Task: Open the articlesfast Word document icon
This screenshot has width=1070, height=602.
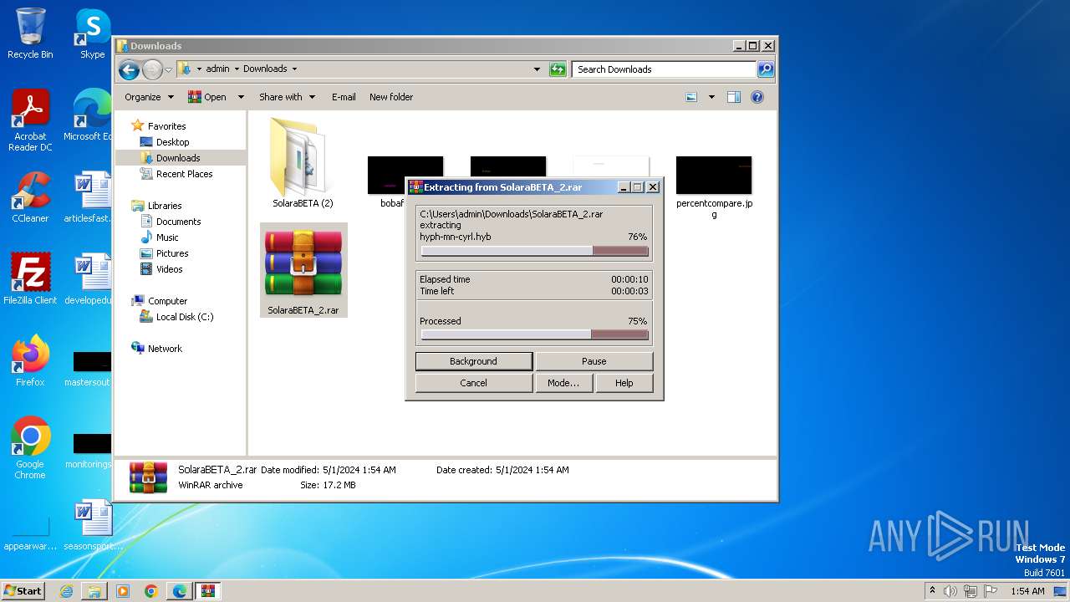Action: click(x=88, y=197)
